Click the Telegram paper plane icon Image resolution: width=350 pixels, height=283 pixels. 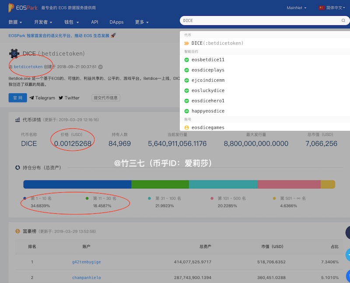(31, 98)
